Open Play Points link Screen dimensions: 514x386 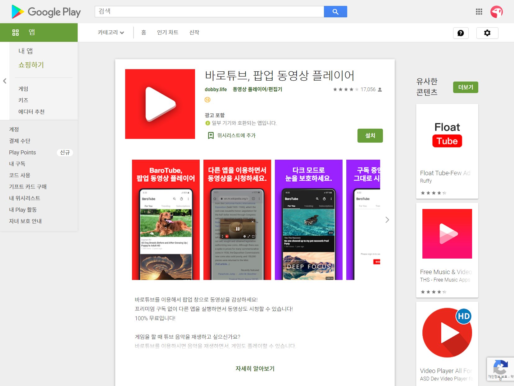22,152
